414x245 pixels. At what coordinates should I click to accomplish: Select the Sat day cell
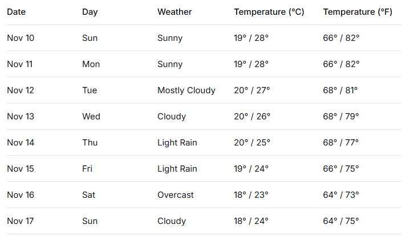pyautogui.click(x=90, y=195)
